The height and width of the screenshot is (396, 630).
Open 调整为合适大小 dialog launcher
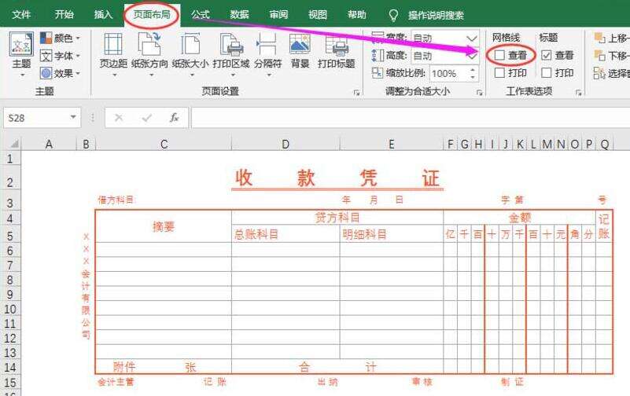[479, 93]
